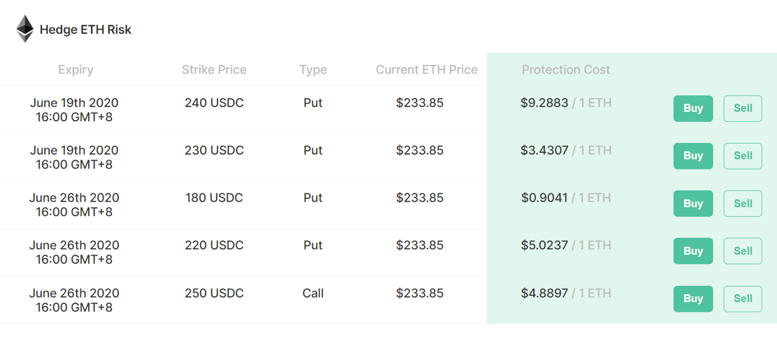The height and width of the screenshot is (338, 777).
Task: Buy the 250 USDC call option
Action: point(693,299)
